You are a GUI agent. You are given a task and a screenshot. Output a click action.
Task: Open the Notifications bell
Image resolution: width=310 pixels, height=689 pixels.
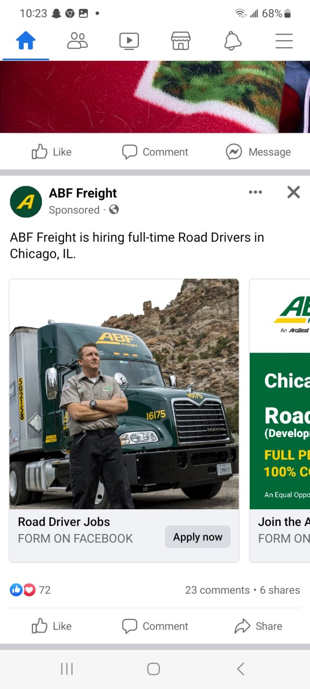(x=232, y=41)
